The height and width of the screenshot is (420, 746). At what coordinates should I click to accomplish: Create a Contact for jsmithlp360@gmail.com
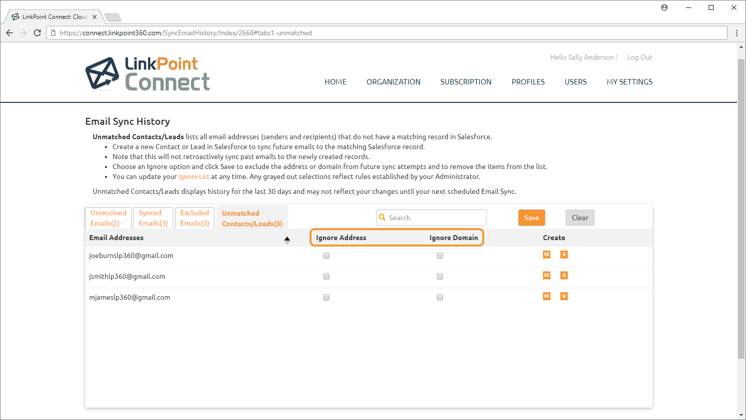(546, 275)
